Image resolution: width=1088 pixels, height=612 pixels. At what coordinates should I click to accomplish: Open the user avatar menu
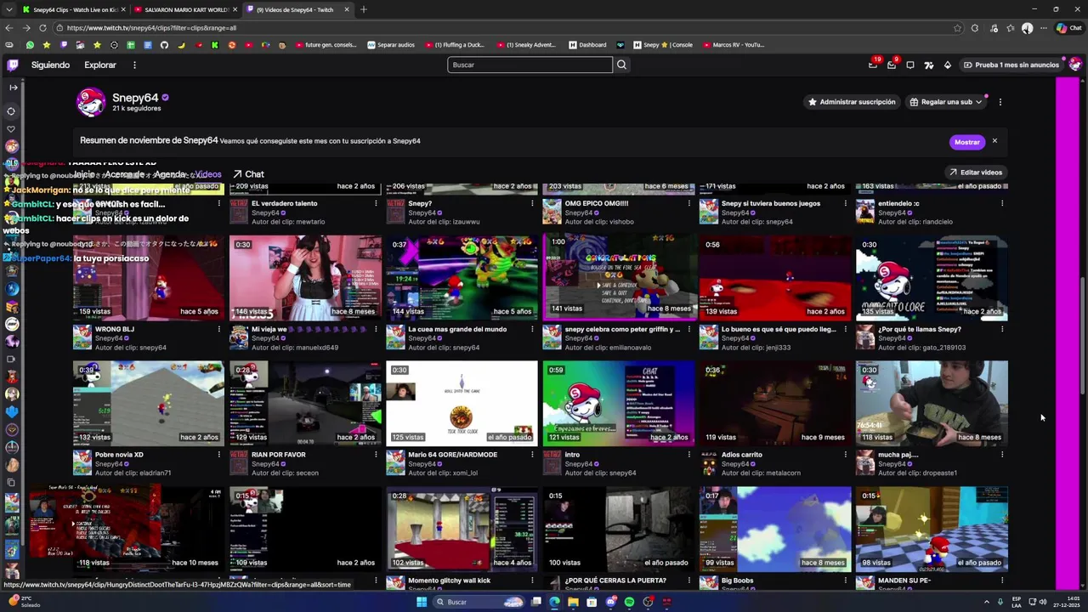[x=1075, y=65]
